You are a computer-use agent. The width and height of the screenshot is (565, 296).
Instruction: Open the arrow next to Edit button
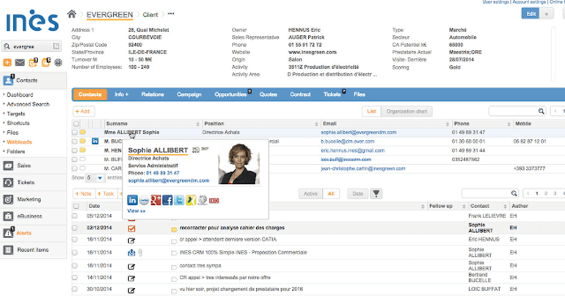pos(546,14)
